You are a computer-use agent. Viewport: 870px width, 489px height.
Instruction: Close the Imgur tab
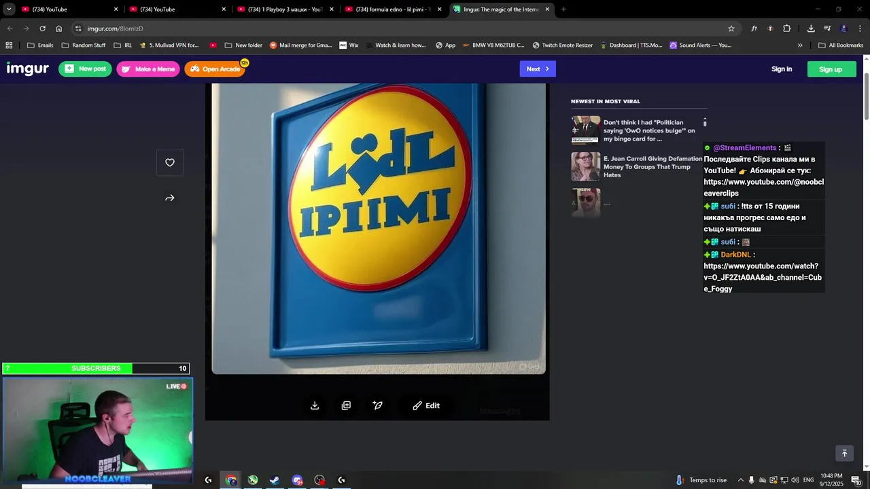coord(547,10)
